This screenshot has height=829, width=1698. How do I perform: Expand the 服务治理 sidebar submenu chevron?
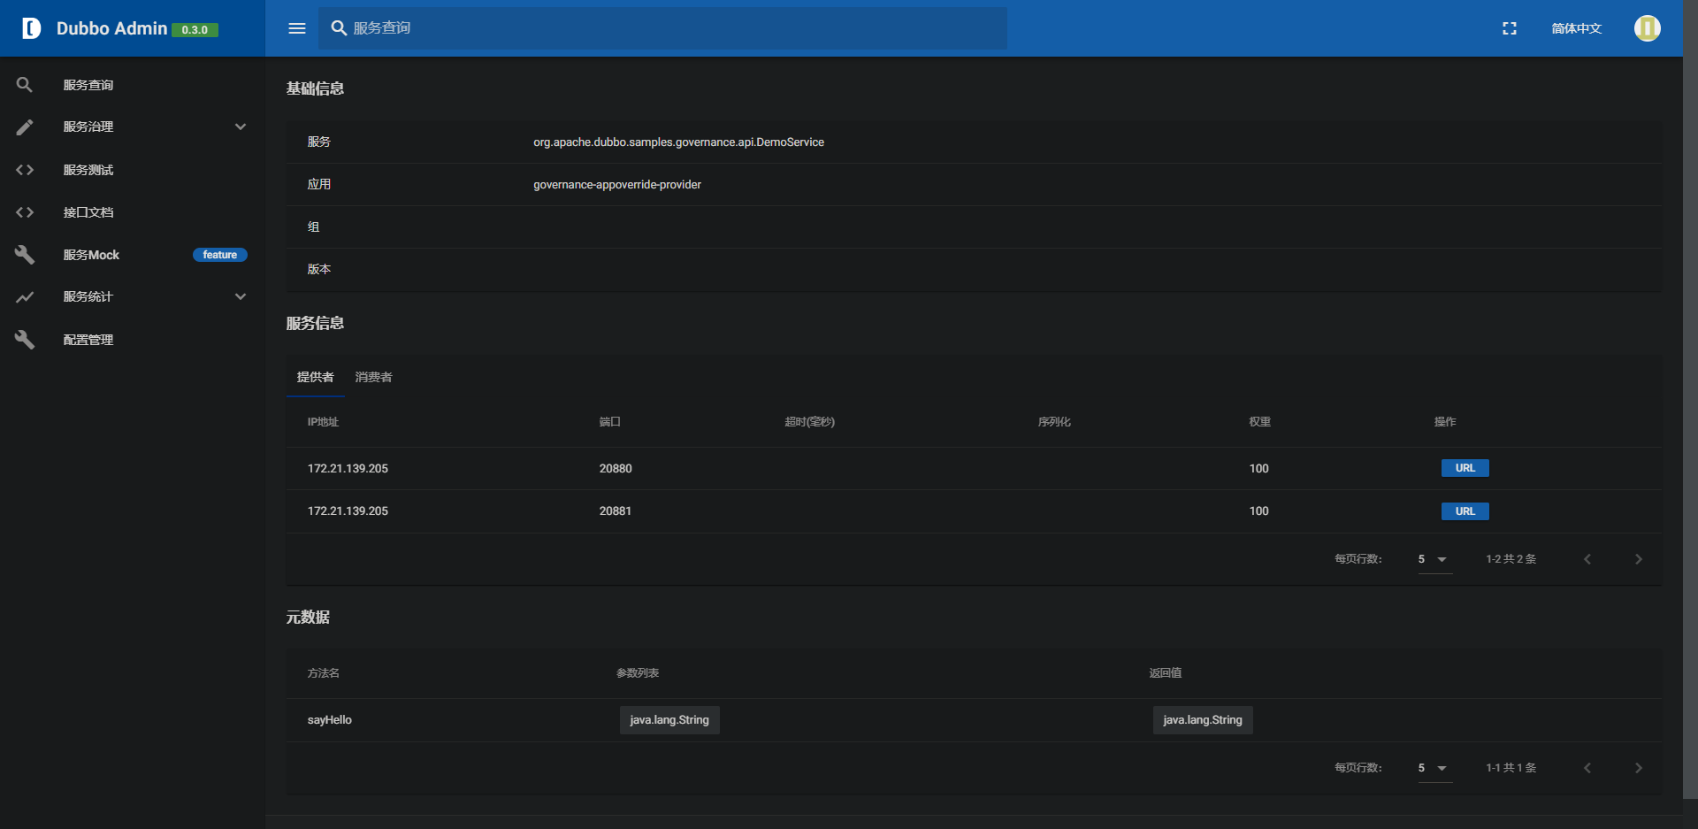pos(241,127)
